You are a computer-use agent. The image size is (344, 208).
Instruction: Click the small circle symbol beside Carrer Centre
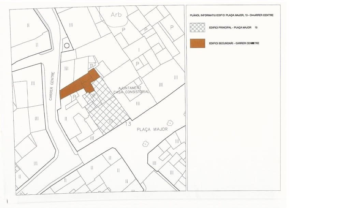pos(67,45)
